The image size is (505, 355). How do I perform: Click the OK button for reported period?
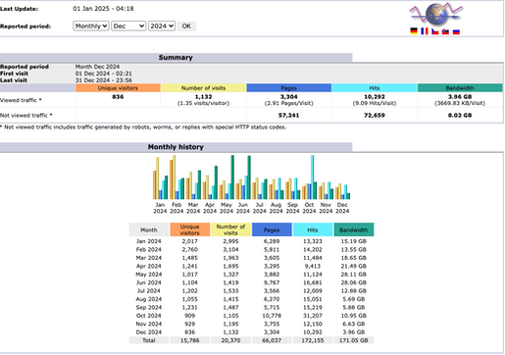(x=186, y=26)
